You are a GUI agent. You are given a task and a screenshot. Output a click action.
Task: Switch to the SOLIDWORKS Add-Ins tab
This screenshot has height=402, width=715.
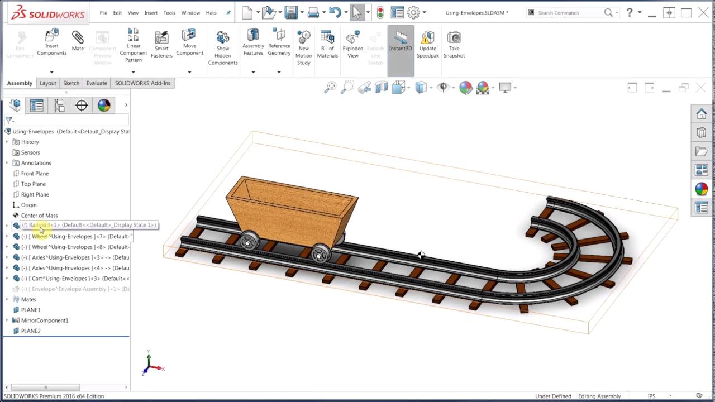[142, 83]
